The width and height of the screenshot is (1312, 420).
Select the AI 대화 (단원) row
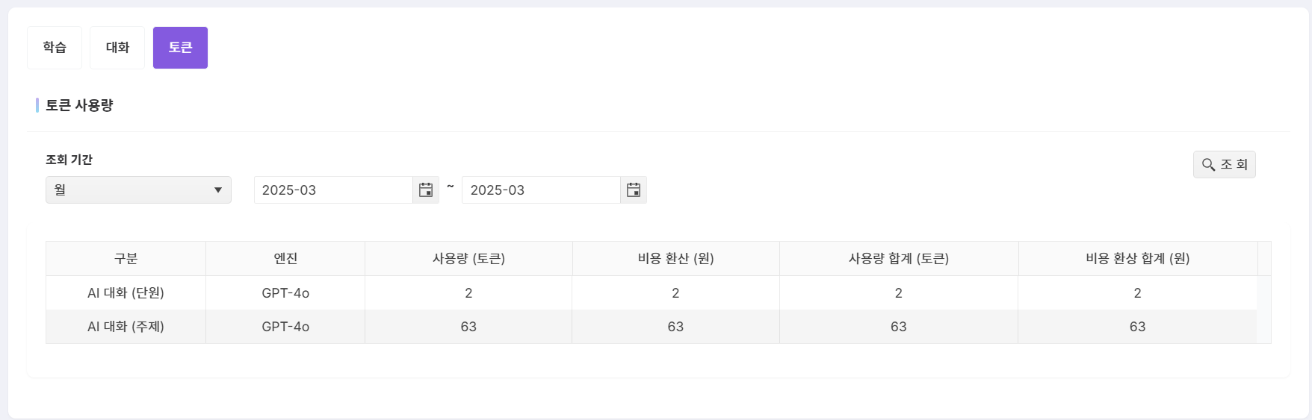click(652, 293)
